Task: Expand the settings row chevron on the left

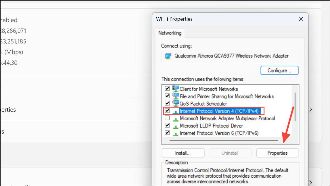Action: [x=310, y=109]
